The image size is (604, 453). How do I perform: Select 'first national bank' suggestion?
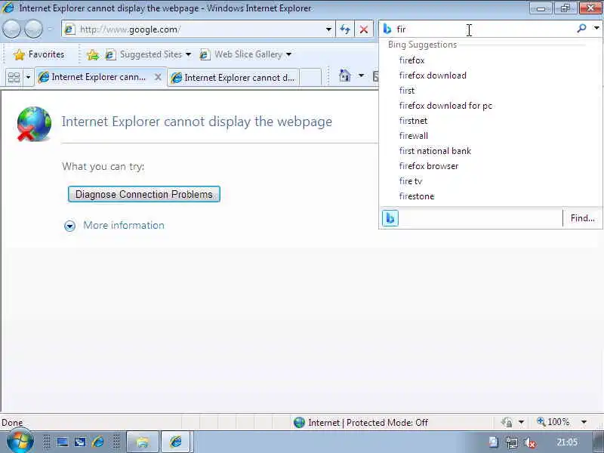pos(490,151)
